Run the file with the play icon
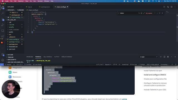Image resolution: width=178 pixels, height=100 pixels. tap(164, 7)
